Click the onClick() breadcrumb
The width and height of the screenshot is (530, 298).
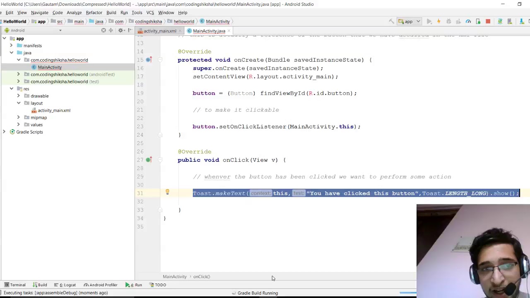pos(202,276)
